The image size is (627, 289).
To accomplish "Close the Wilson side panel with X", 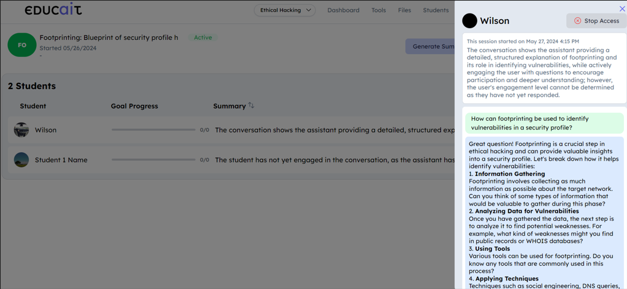I will click(621, 9).
